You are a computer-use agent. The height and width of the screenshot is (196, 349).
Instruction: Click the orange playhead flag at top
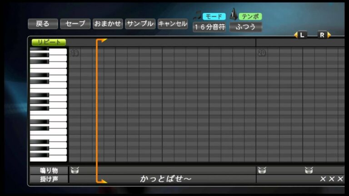tap(102, 41)
